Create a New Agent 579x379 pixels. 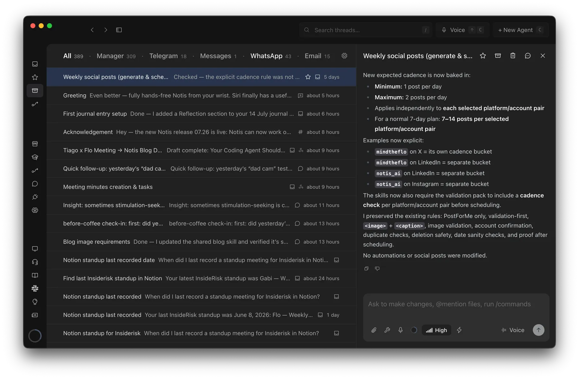coord(520,30)
